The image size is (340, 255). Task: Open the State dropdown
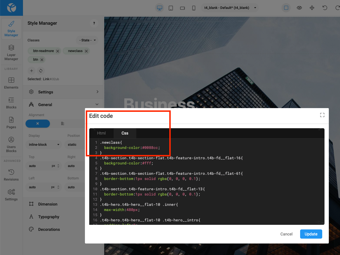[x=87, y=40]
